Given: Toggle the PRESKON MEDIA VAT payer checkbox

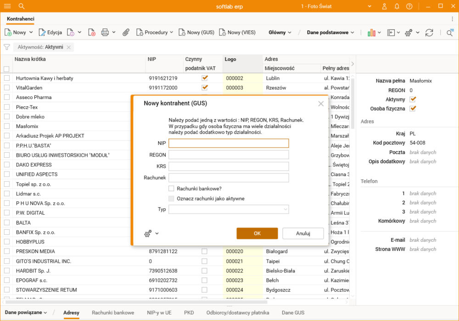Looking at the screenshot, I should [x=204, y=251].
